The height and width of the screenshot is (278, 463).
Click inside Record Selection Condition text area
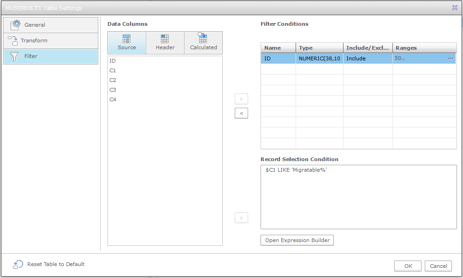tap(358, 197)
